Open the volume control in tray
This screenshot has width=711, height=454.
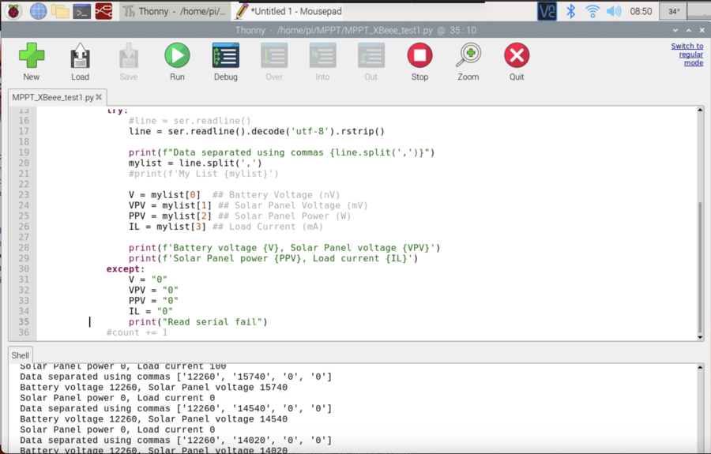coord(613,11)
